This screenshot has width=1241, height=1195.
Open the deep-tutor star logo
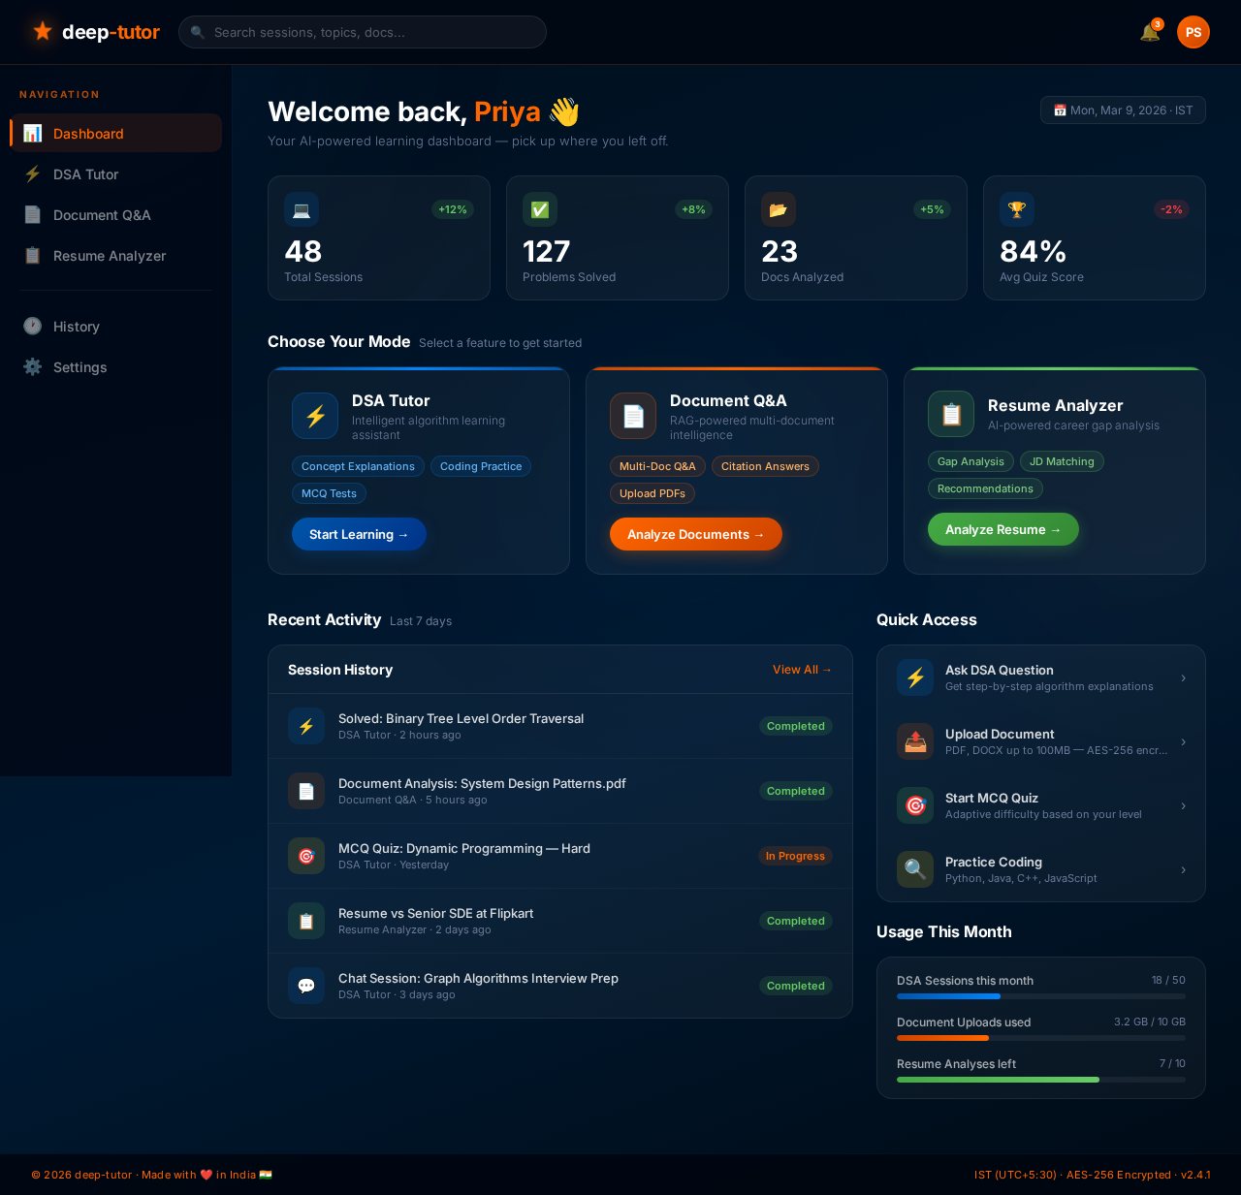point(41,30)
